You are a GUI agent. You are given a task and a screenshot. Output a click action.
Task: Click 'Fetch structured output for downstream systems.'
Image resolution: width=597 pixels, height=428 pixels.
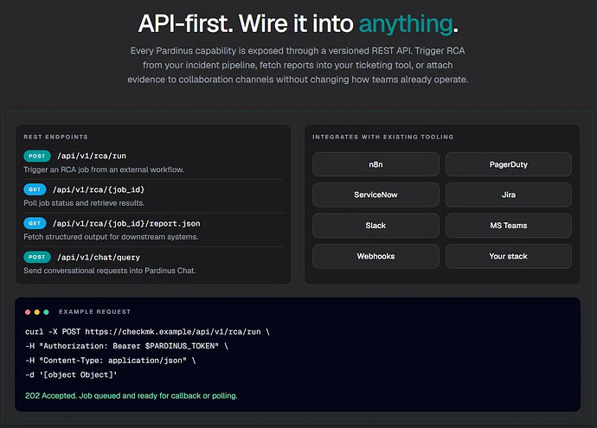[111, 237]
